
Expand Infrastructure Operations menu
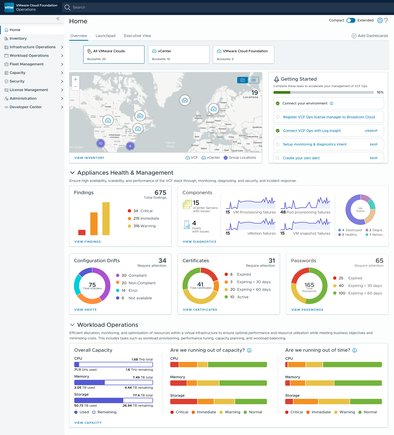[62, 47]
